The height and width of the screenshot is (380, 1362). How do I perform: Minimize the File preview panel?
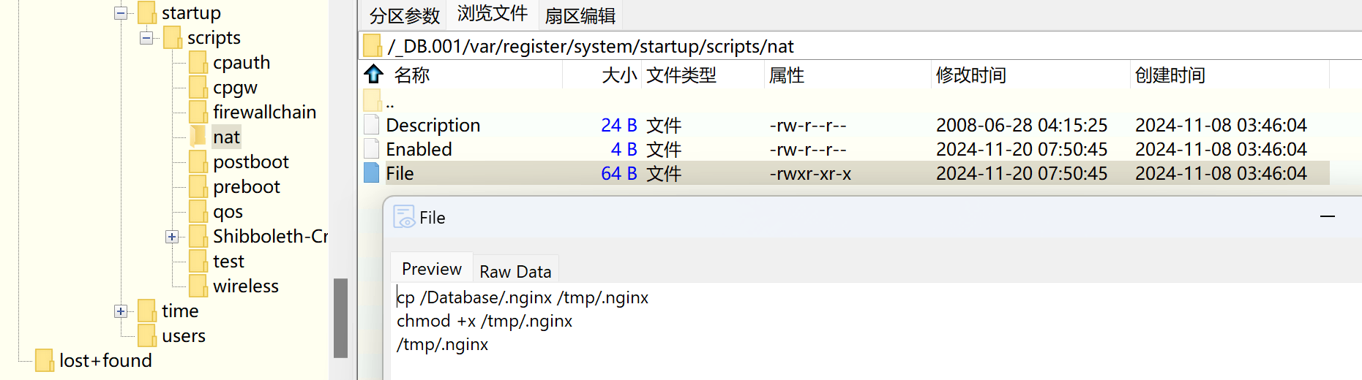click(x=1327, y=217)
